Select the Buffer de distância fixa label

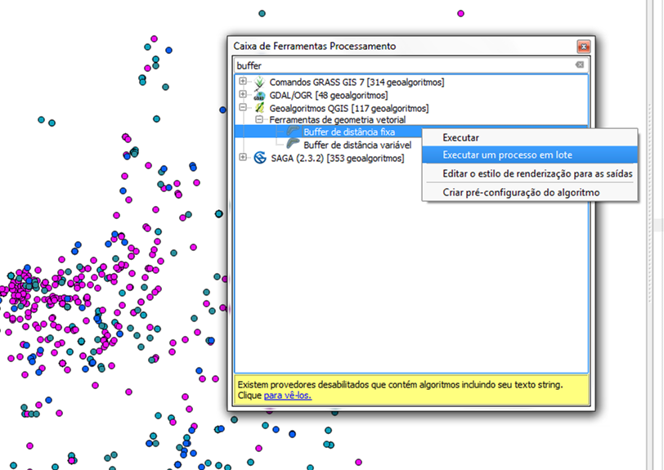pyautogui.click(x=349, y=132)
